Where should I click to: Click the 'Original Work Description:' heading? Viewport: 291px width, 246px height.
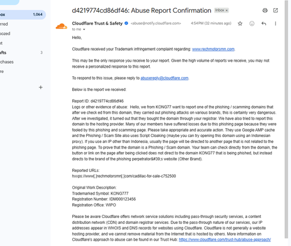94,188
